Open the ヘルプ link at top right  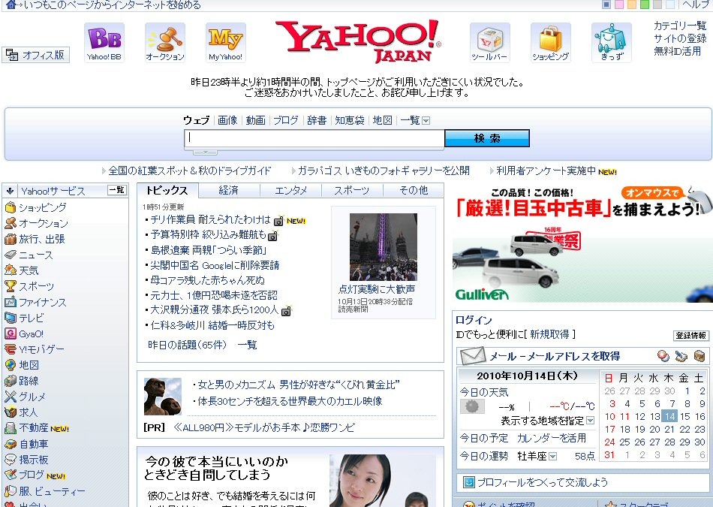pyautogui.click(x=696, y=5)
